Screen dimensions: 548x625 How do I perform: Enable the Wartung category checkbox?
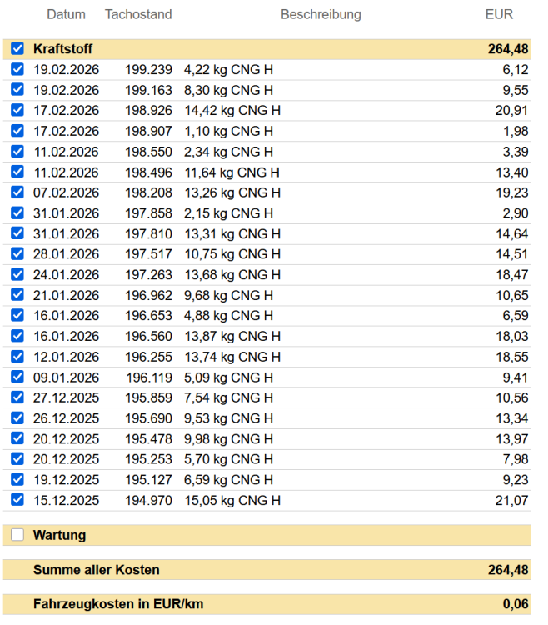tap(17, 534)
